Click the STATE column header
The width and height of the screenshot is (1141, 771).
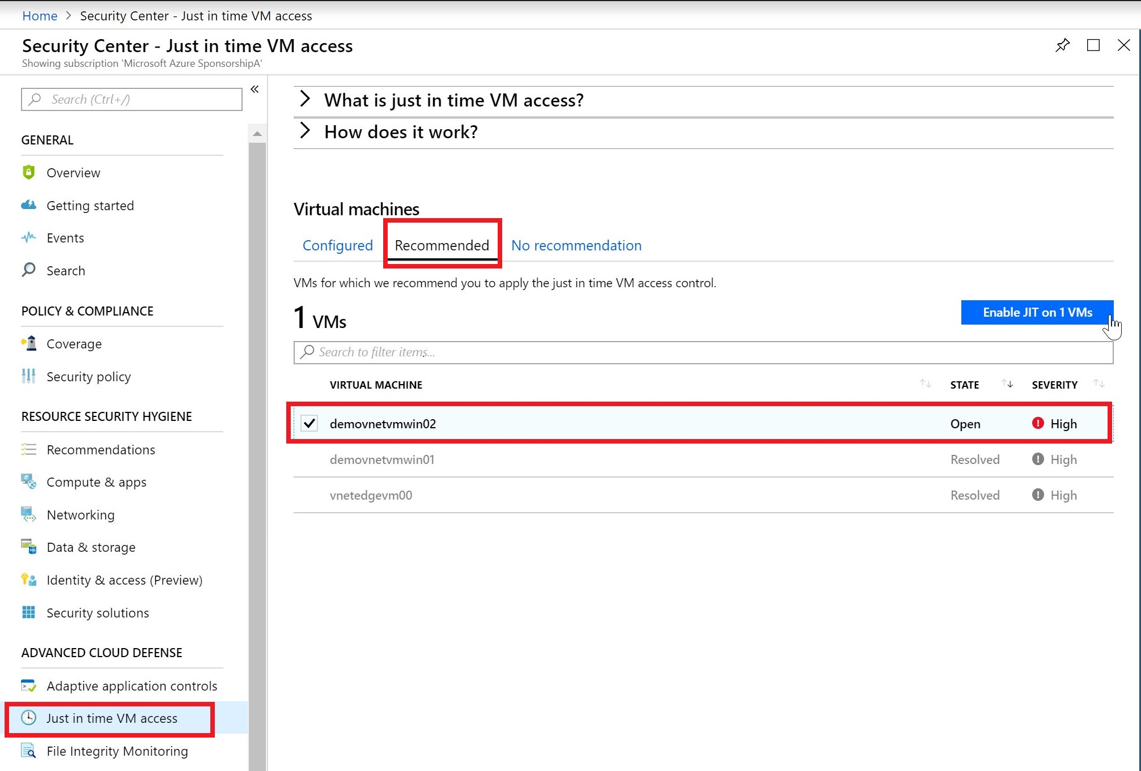[965, 385]
